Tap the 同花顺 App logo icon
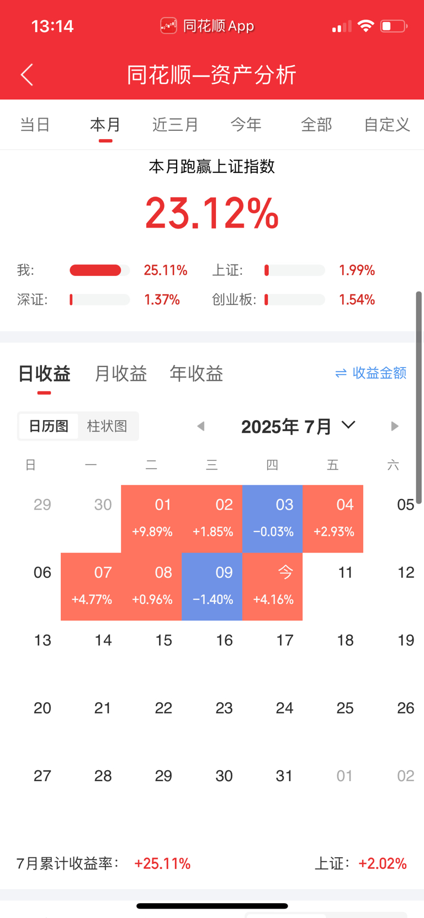 (168, 25)
